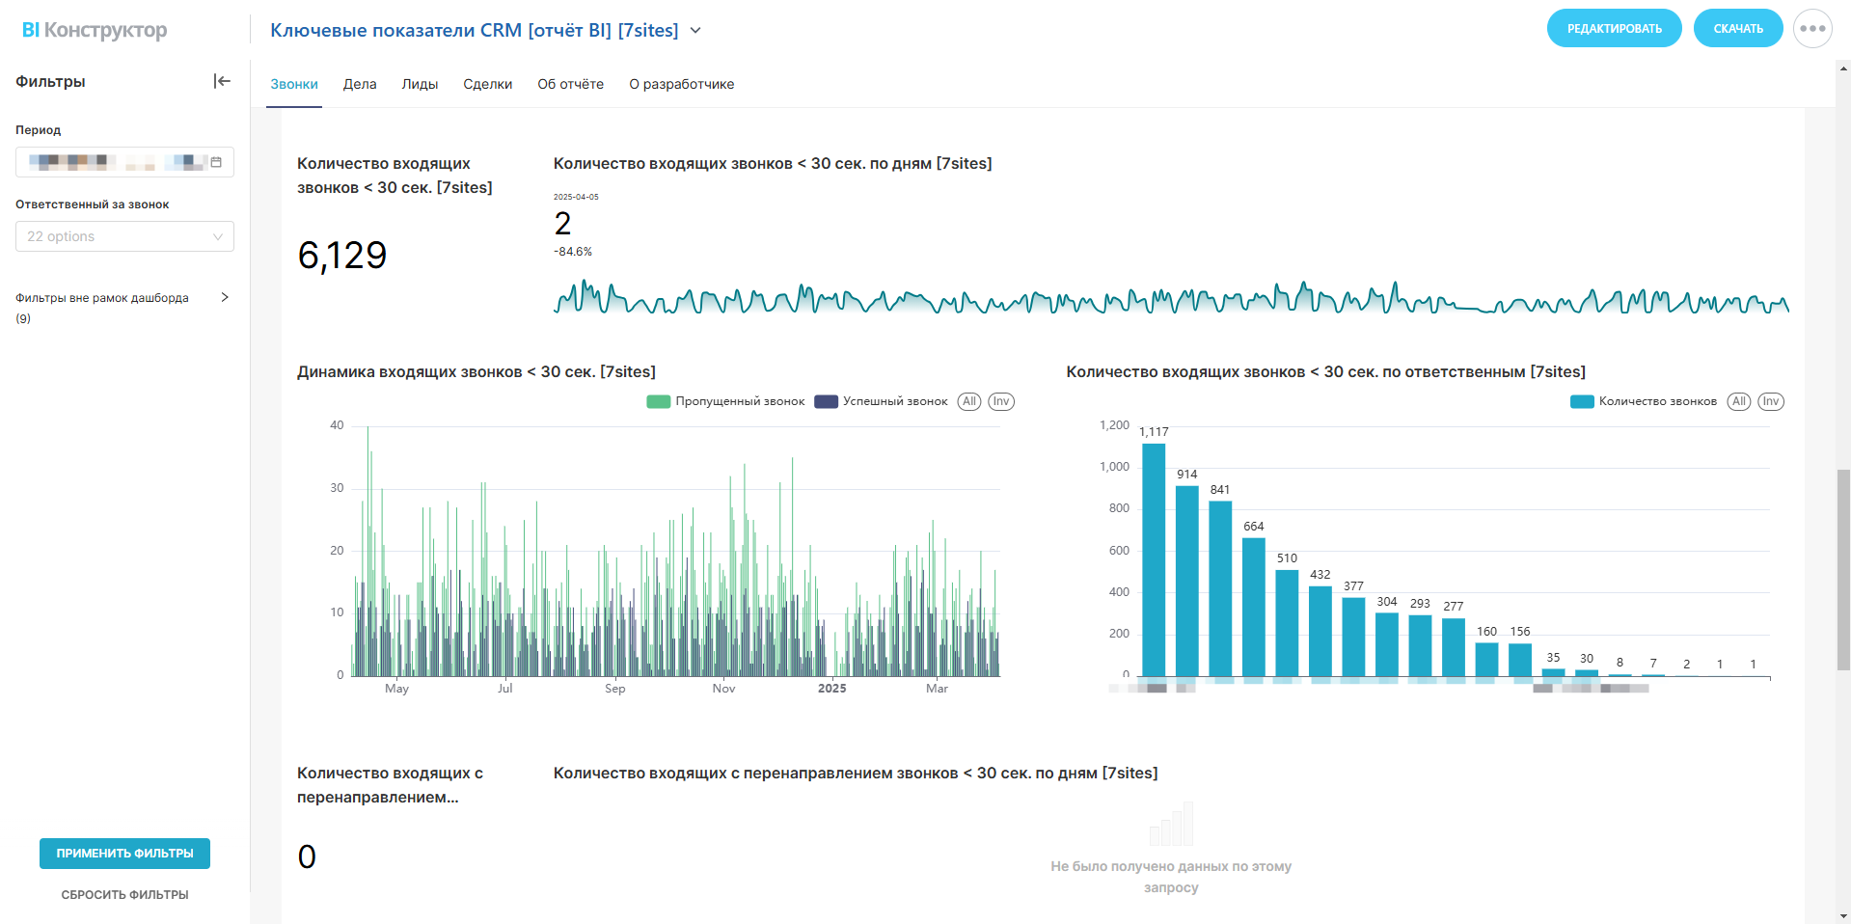Click the vertical page scrollbar thumb

tap(1843, 569)
